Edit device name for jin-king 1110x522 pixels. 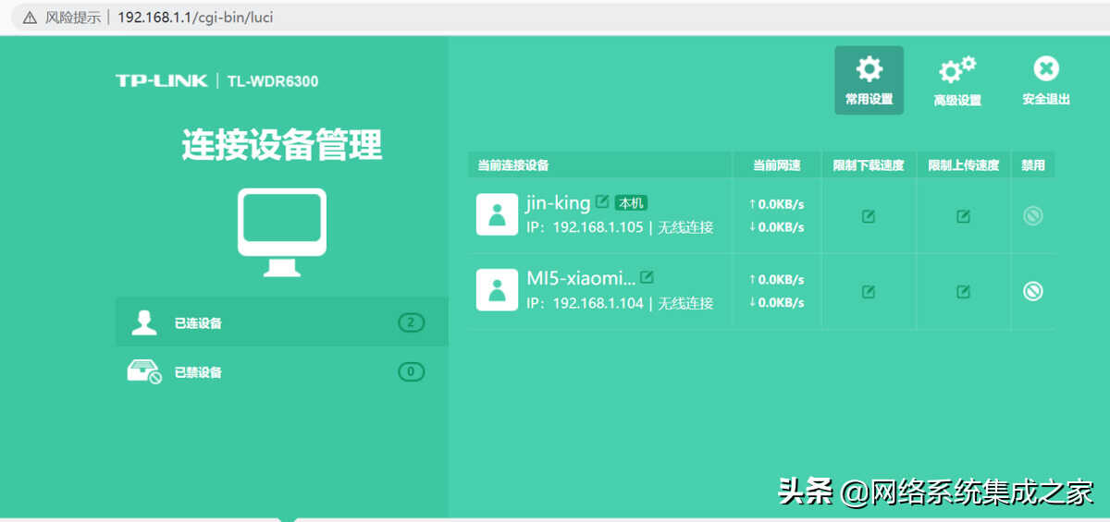pos(602,201)
